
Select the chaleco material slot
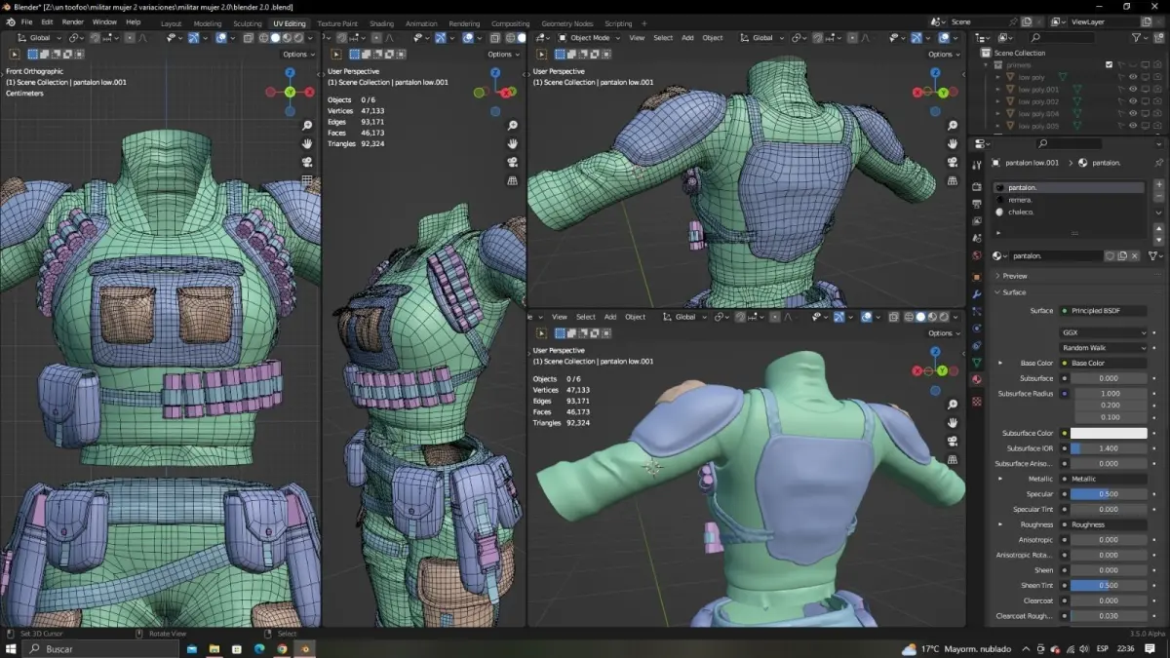click(1021, 212)
